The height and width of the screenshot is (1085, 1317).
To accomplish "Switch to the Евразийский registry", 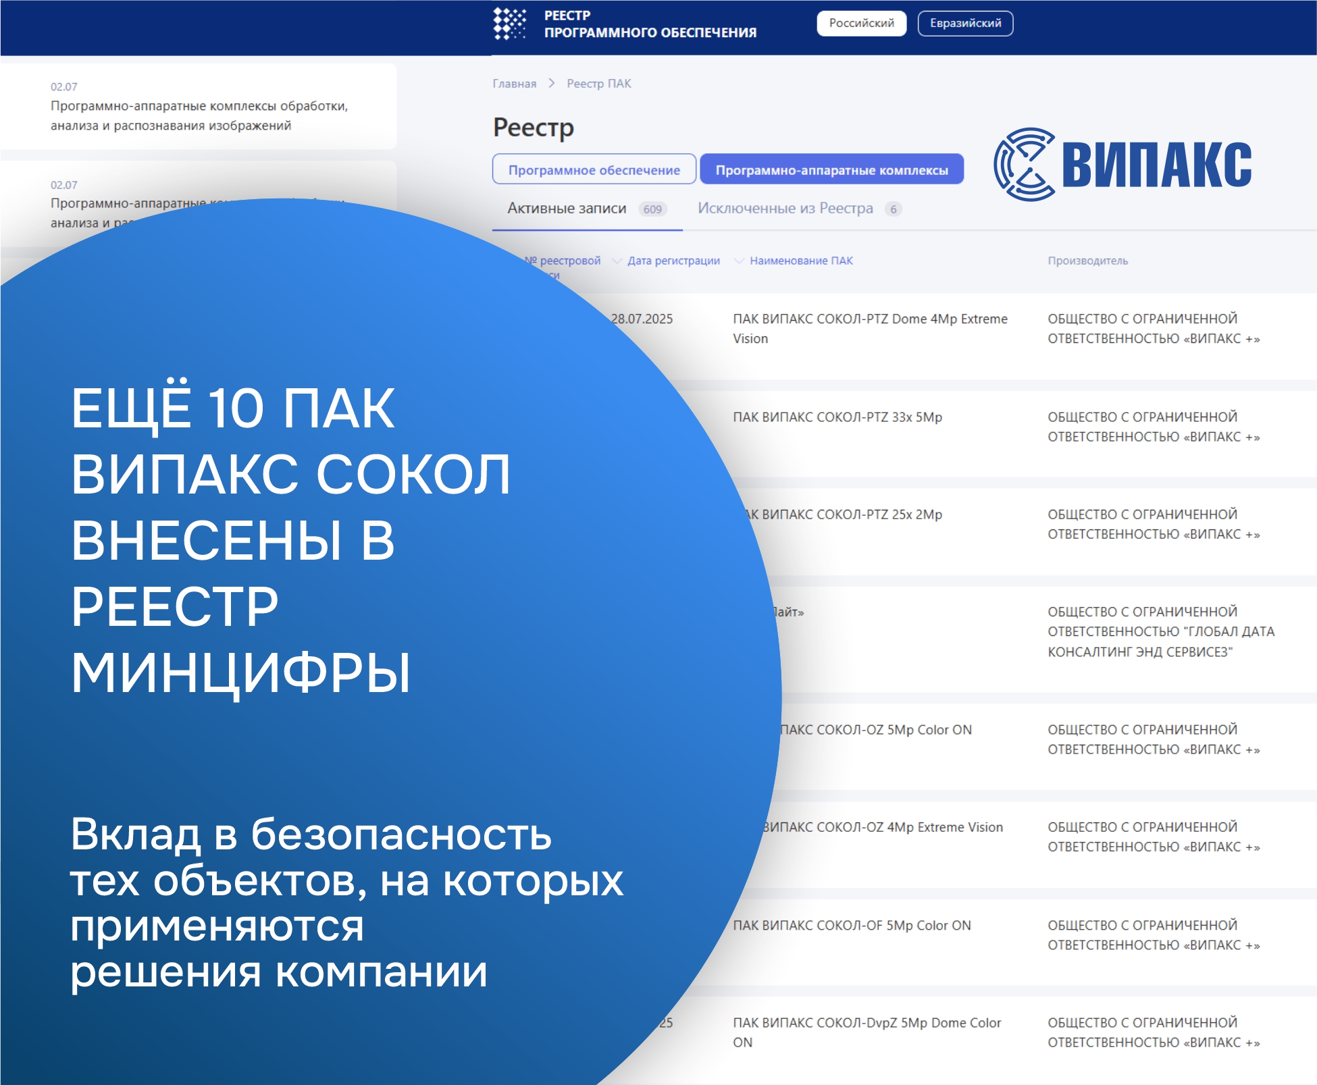I will coord(965,23).
